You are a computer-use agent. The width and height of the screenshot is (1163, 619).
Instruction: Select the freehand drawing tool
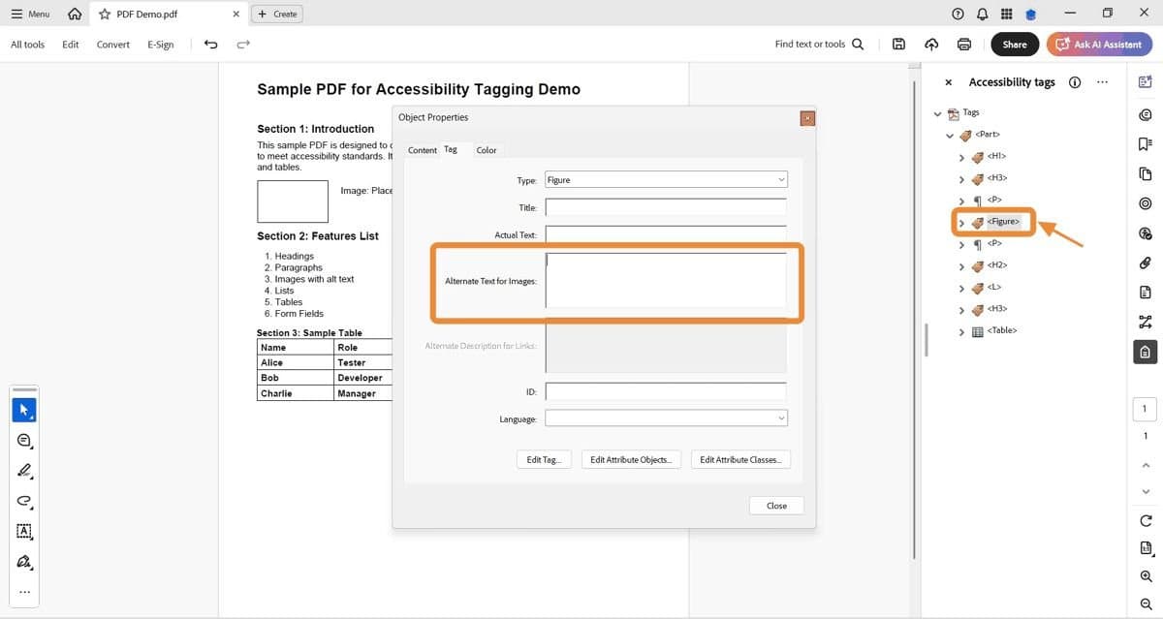(x=24, y=502)
